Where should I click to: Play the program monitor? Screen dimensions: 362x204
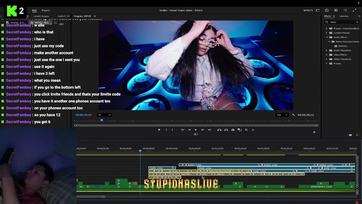196,130
